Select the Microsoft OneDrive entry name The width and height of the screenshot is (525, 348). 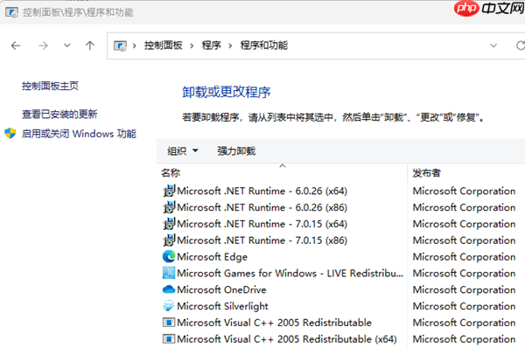tap(221, 289)
